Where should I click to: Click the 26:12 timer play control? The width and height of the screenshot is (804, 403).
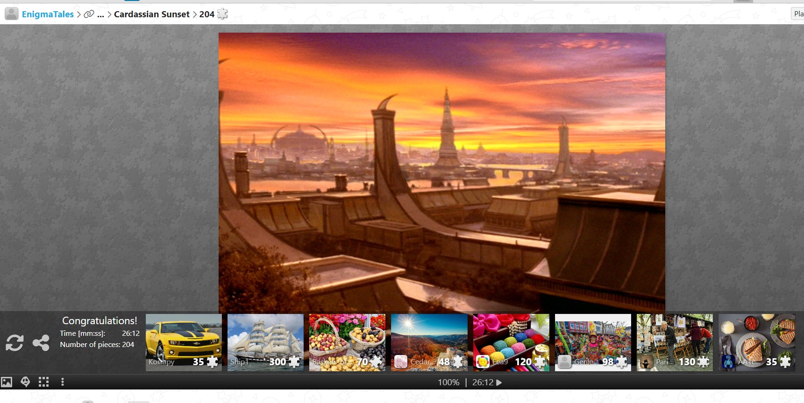click(487, 382)
